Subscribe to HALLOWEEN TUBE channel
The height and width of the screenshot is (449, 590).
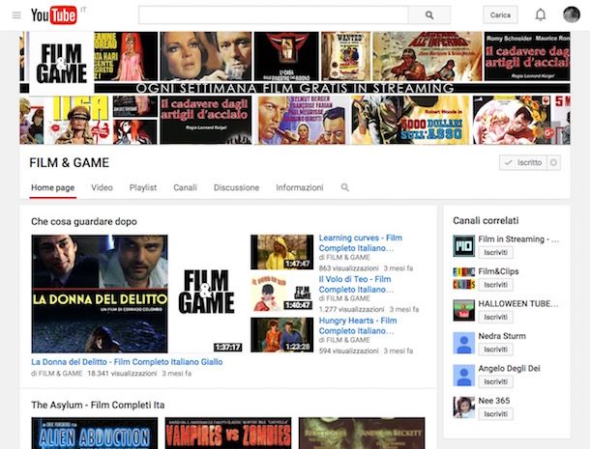tap(495, 317)
